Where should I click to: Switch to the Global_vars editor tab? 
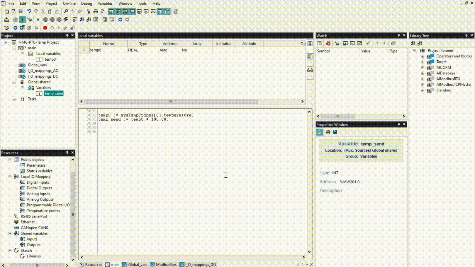135,264
